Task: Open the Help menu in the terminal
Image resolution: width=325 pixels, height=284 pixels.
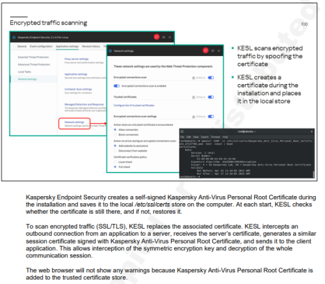Action: [225, 137]
